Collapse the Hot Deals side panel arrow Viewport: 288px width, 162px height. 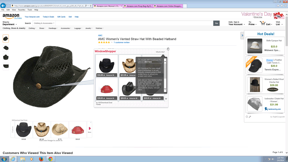coord(242,35)
